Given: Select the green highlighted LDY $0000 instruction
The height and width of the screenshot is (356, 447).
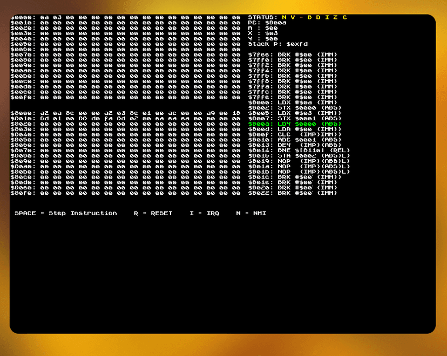Looking at the screenshot, I should [x=295, y=124].
